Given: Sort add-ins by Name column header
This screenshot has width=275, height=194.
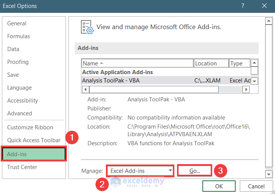Looking at the screenshot, I should pos(137,64).
